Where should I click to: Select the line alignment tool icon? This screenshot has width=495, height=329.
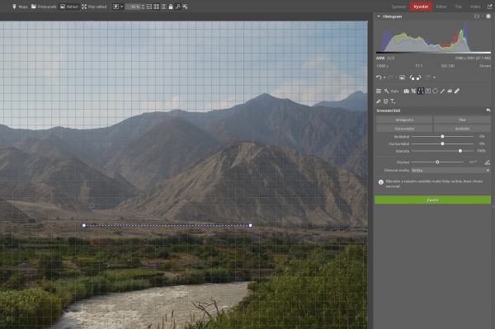click(421, 92)
